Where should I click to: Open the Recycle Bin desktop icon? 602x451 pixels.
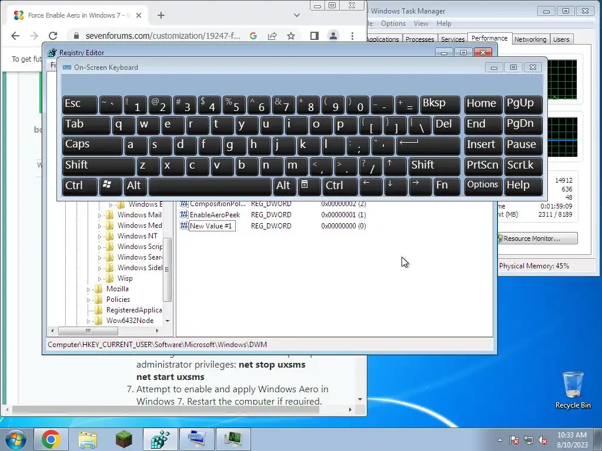pyautogui.click(x=573, y=390)
